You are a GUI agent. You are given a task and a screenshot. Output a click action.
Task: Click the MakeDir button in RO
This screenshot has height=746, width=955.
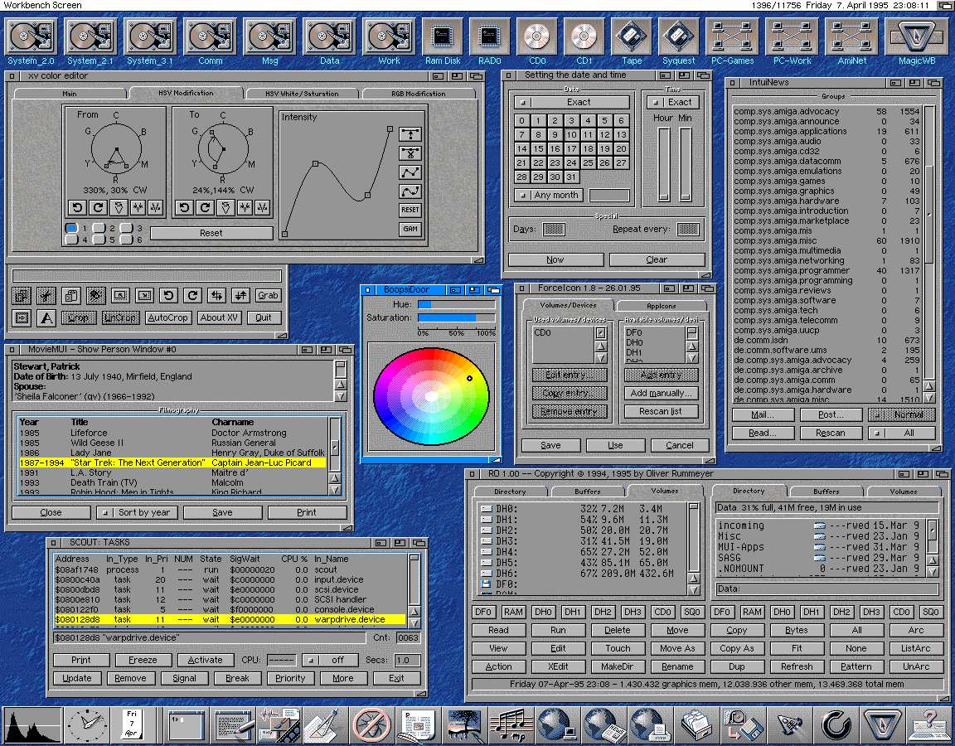tap(617, 666)
